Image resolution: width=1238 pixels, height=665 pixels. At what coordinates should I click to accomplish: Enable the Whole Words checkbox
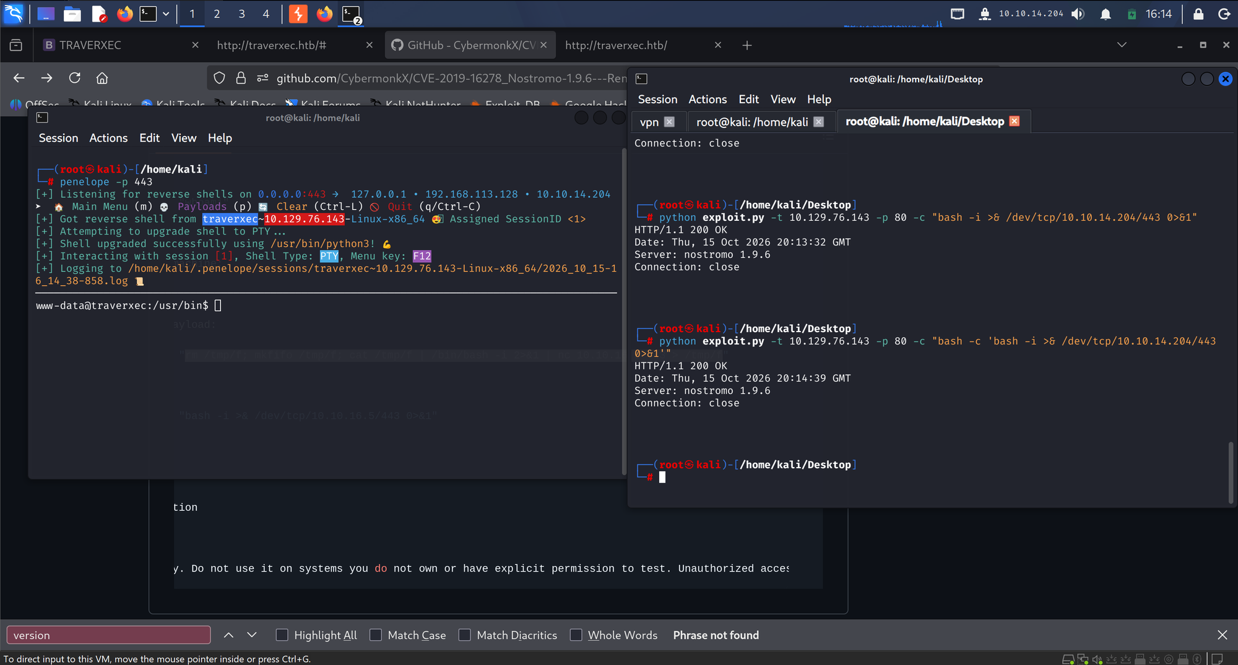(576, 635)
